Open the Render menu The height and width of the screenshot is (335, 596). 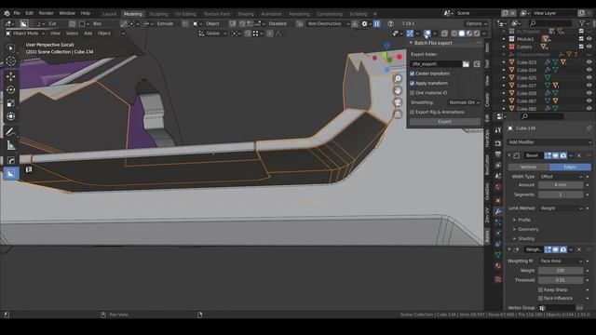pyautogui.click(x=46, y=13)
